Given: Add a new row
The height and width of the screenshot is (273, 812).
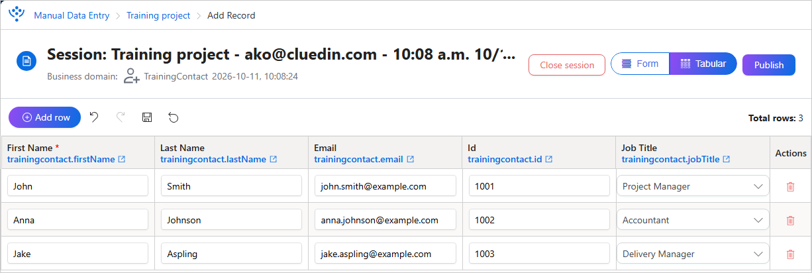Looking at the screenshot, I should tap(45, 117).
